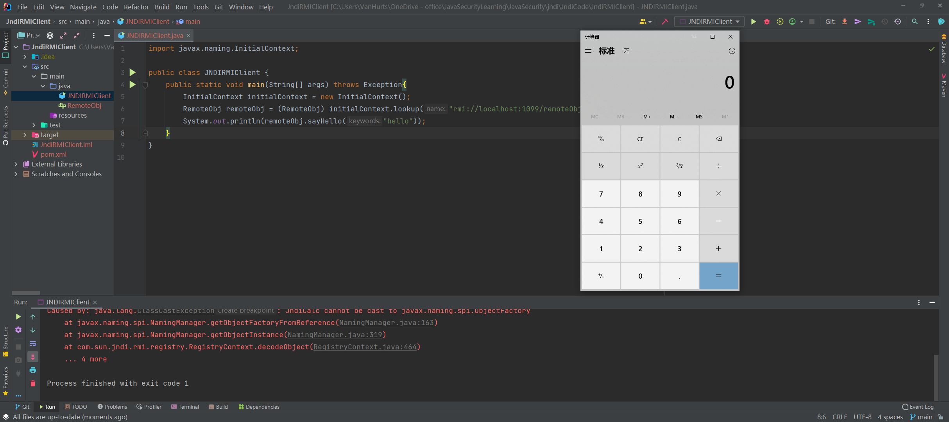Open the JNDIRMIClient run configuration dropdown
This screenshot has height=422, width=949.
click(x=709, y=21)
